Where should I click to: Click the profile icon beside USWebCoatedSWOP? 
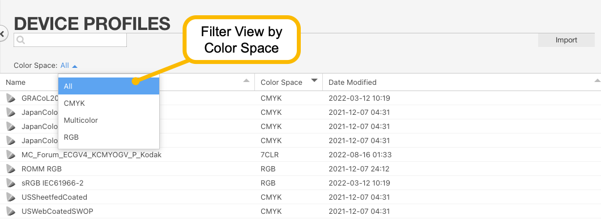coord(11,211)
